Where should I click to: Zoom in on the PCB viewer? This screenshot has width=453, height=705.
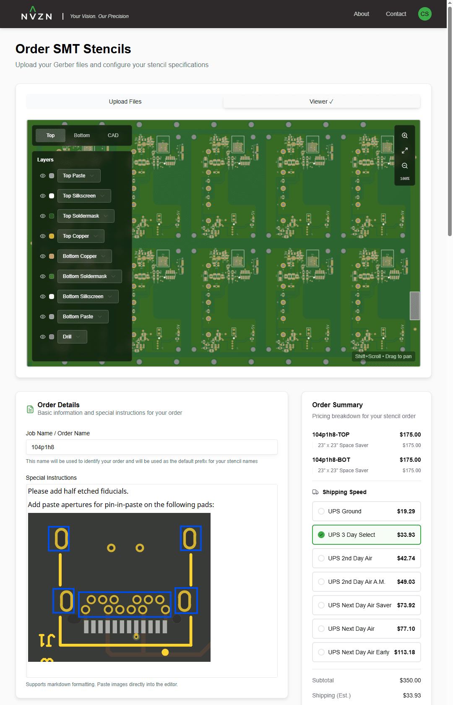[x=405, y=135]
